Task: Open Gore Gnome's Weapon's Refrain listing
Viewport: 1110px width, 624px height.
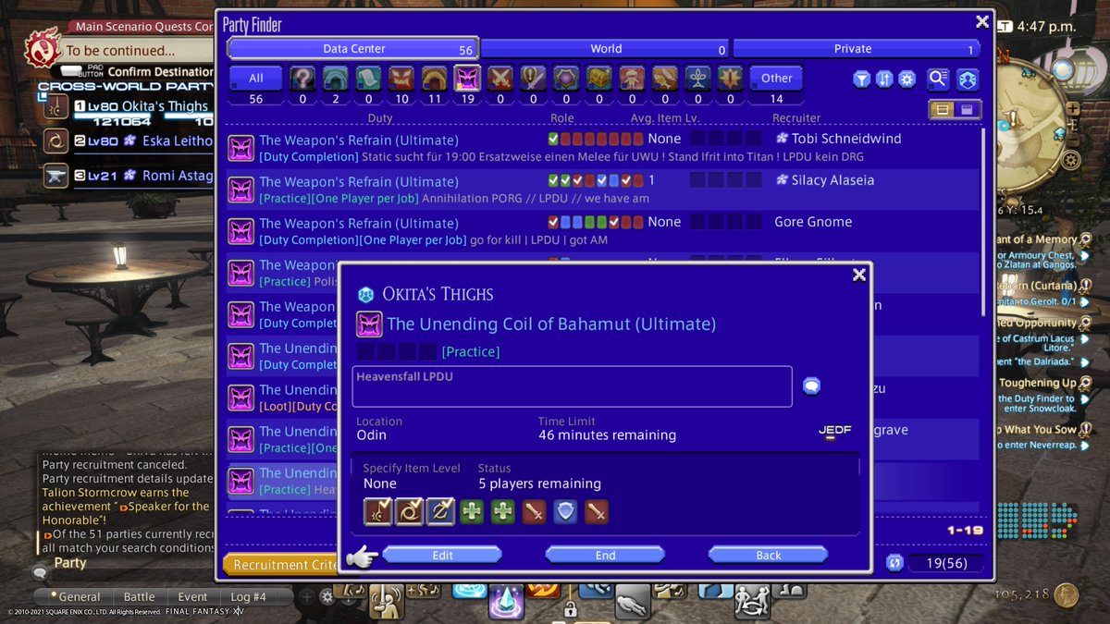Action: pos(603,230)
